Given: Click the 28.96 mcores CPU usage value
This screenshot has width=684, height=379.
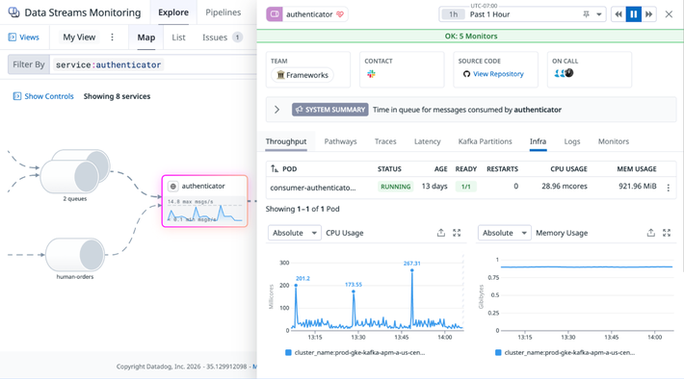Looking at the screenshot, I should coord(565,187).
